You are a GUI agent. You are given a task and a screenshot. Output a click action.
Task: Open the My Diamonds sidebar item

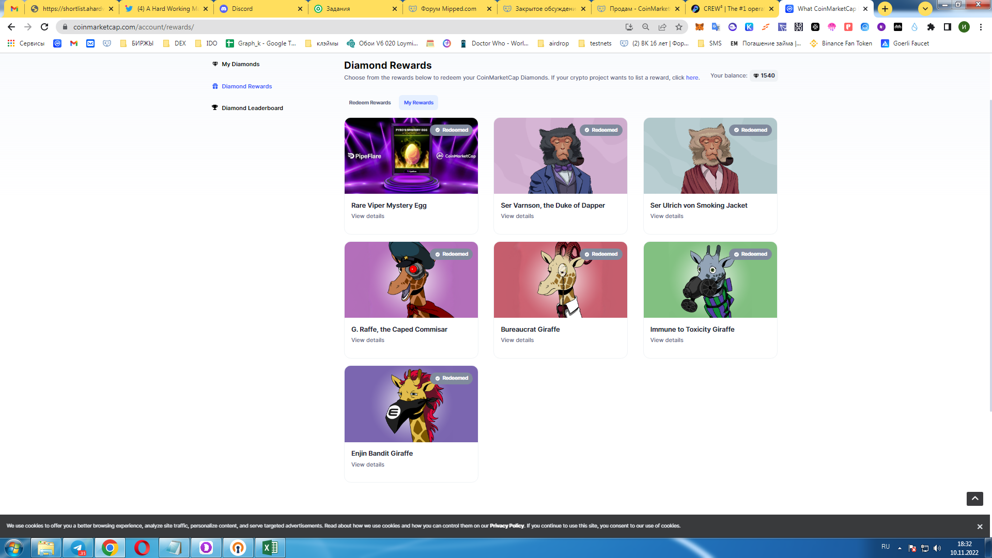click(236, 64)
